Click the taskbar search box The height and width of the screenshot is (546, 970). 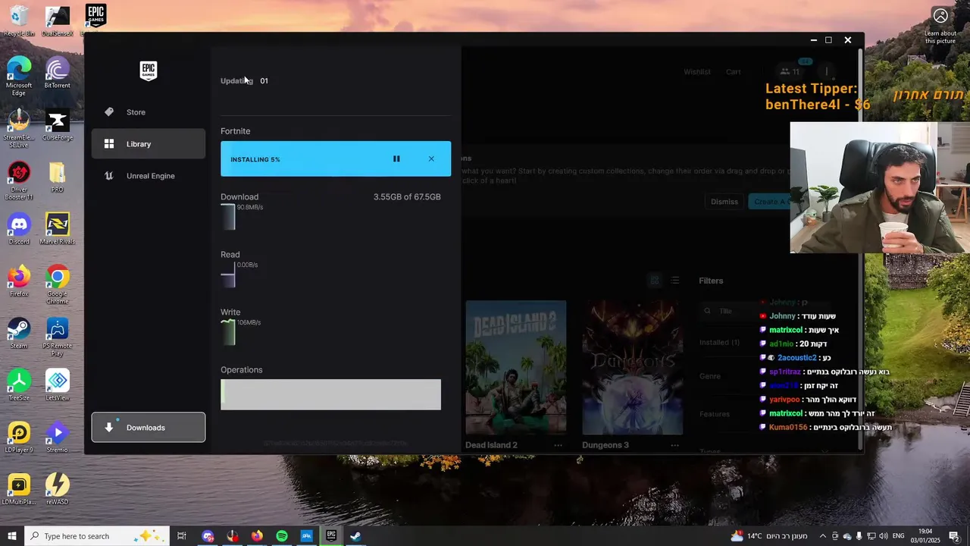click(x=97, y=536)
